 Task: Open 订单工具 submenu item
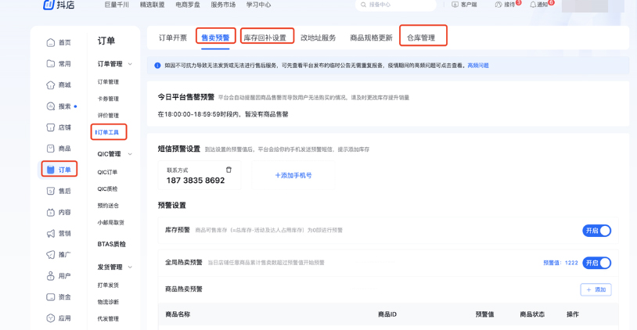point(108,132)
